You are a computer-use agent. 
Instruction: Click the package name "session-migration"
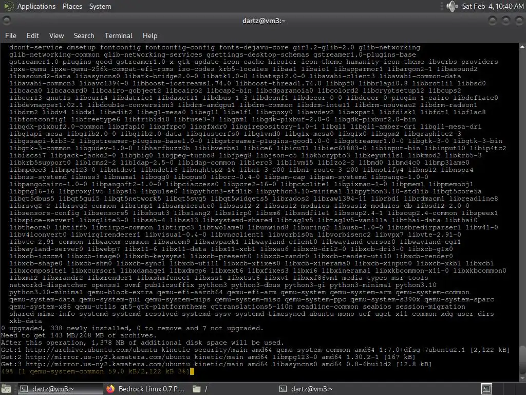(430, 307)
